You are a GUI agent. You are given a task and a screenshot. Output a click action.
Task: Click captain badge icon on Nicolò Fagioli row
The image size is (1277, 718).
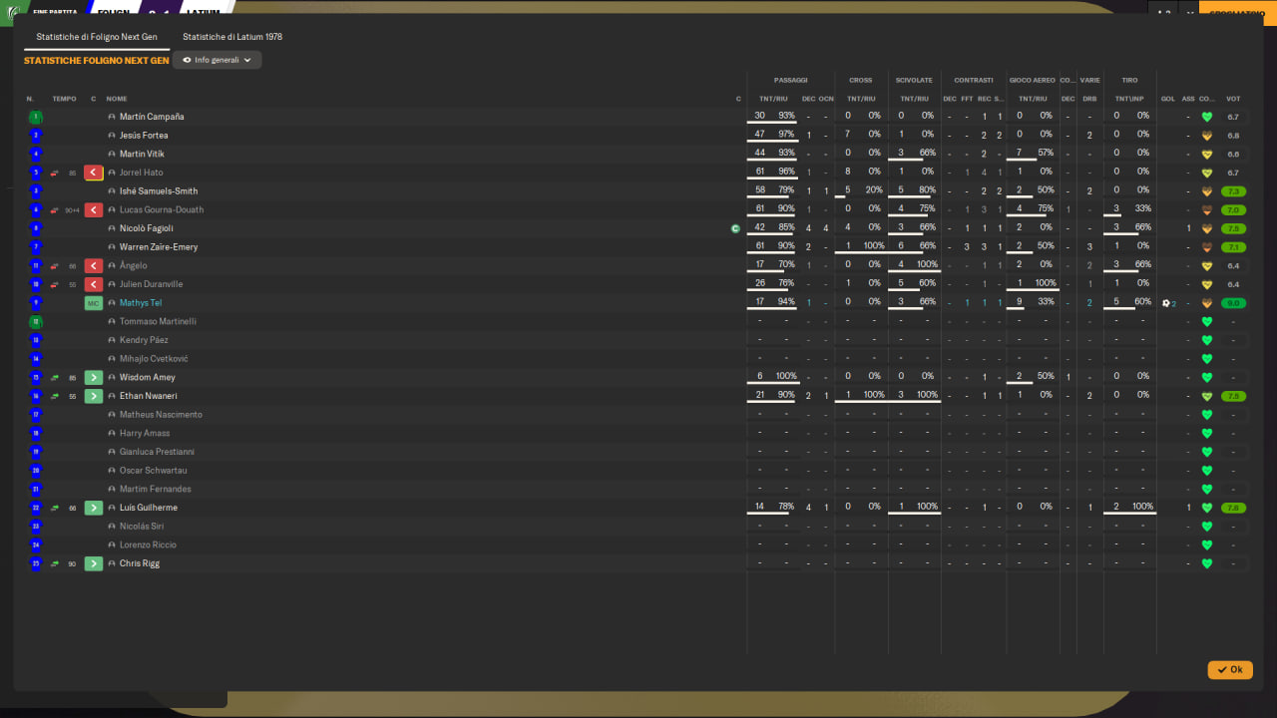point(735,228)
